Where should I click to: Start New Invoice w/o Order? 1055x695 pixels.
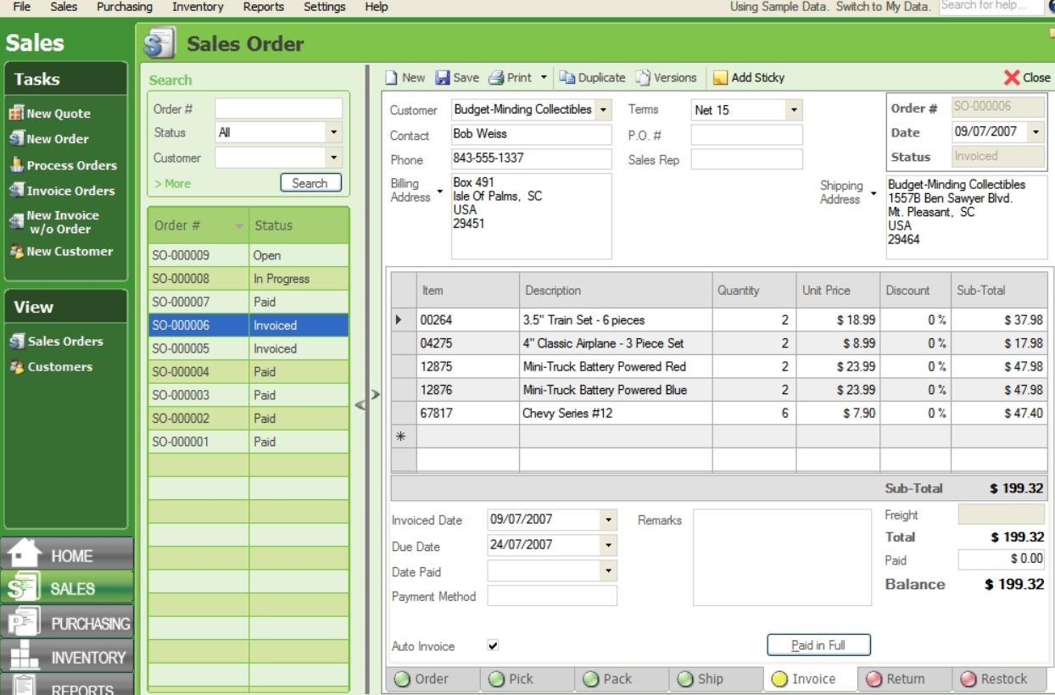point(53,222)
